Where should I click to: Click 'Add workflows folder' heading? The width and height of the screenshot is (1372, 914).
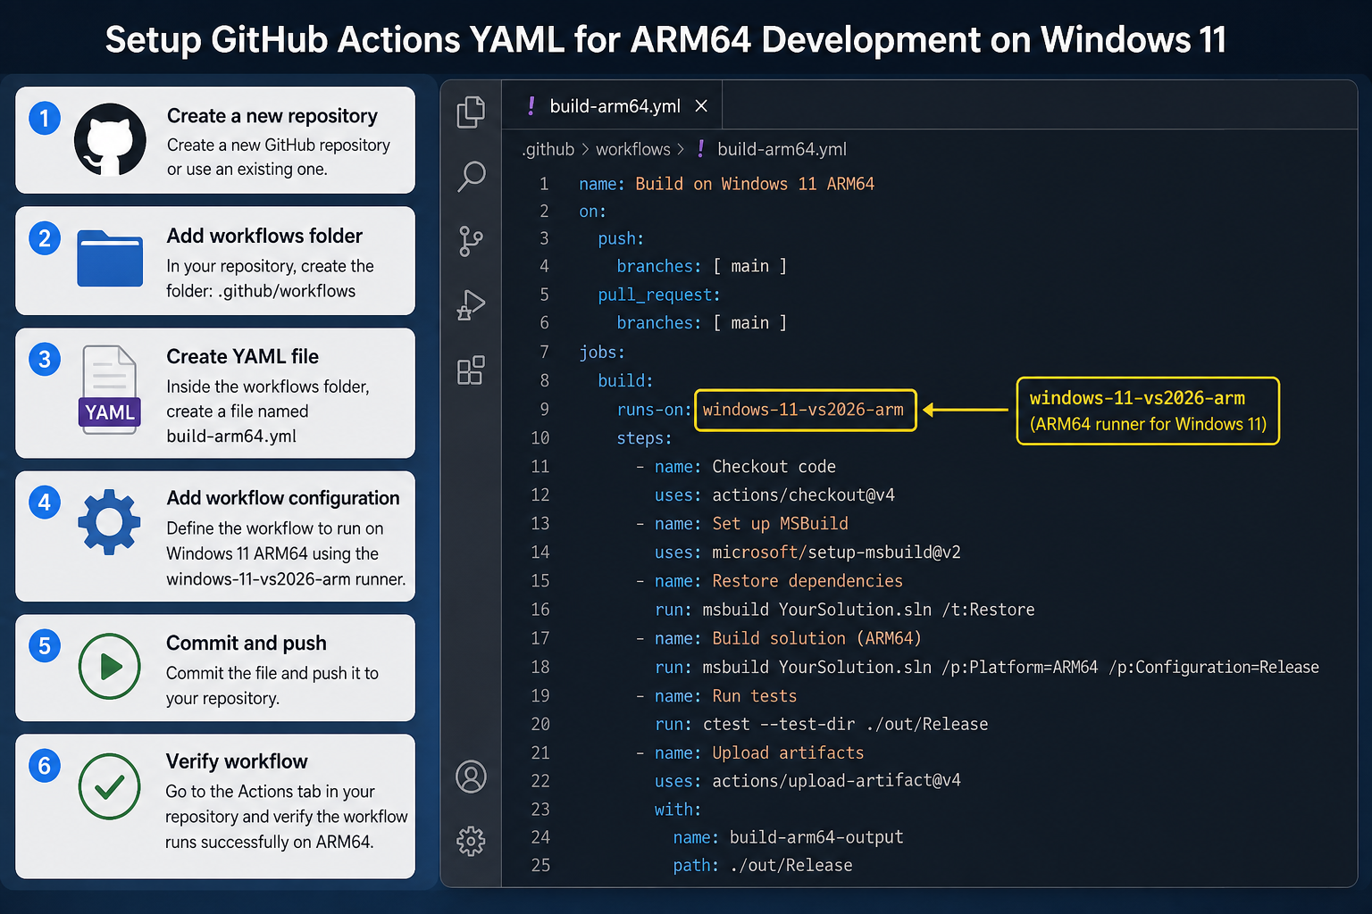pyautogui.click(x=264, y=236)
